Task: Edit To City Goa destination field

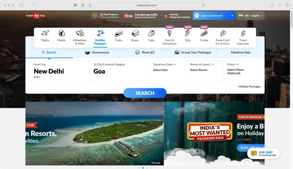Action: pos(119,71)
